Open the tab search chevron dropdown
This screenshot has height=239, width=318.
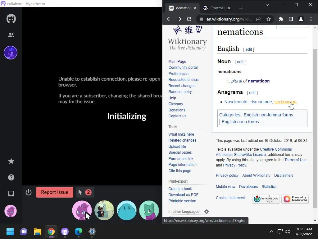tap(268, 5)
